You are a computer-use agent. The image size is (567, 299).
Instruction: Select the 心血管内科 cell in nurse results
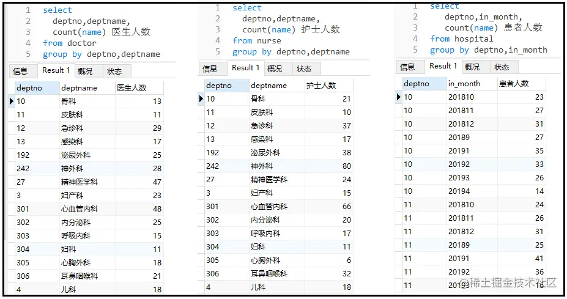click(276, 207)
